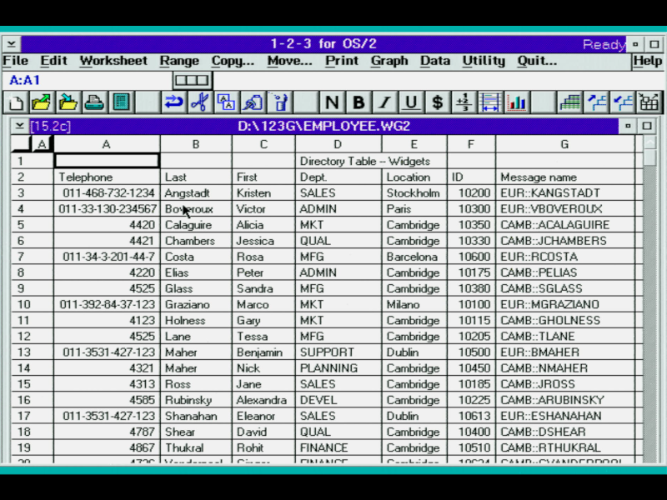This screenshot has height=500, width=667.
Task: Select column G header
Action: [564, 144]
